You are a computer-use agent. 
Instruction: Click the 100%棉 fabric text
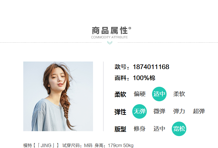144,78
